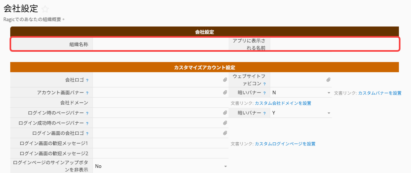The image size is (411, 173).
Task: Click the paperclip for ログイン成功時のページバナー
Action: click(225, 123)
